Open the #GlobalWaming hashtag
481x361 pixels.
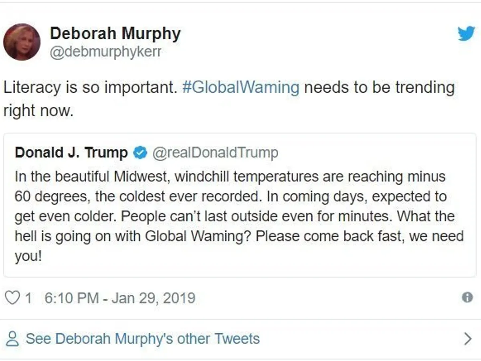[240, 87]
